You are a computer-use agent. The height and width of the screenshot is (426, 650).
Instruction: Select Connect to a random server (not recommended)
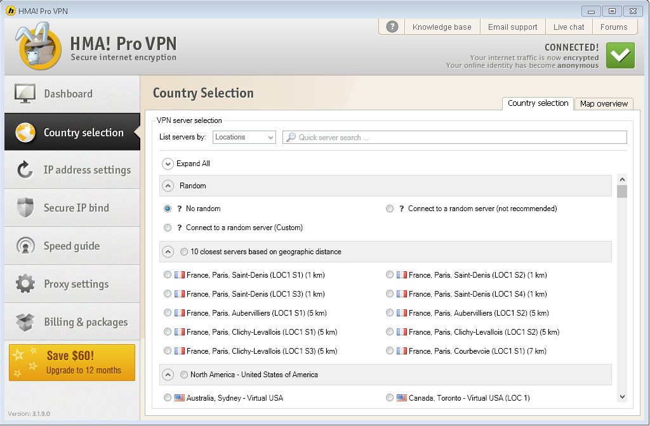point(390,209)
